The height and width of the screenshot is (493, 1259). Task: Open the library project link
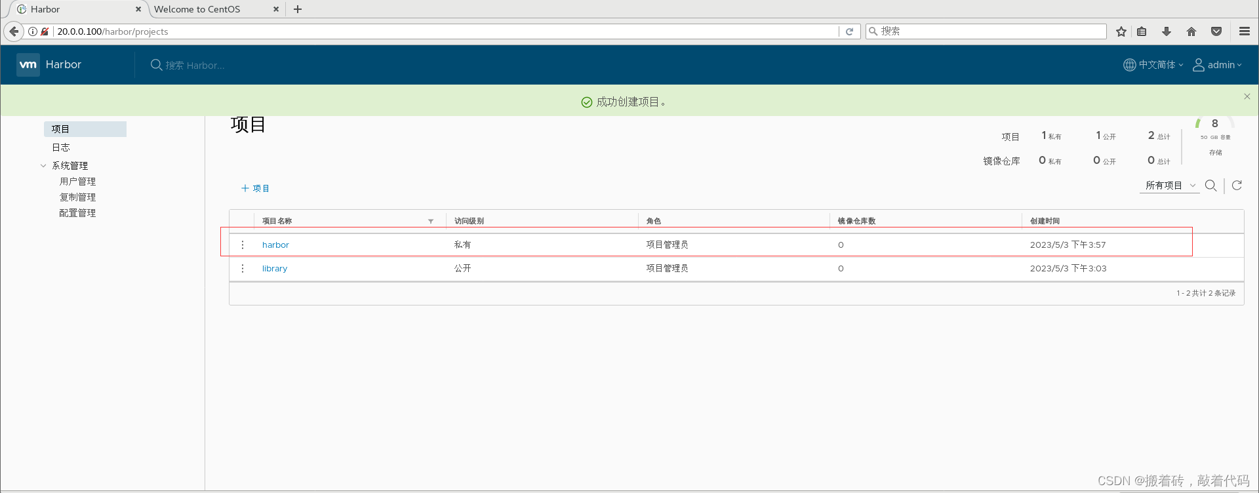tap(275, 268)
